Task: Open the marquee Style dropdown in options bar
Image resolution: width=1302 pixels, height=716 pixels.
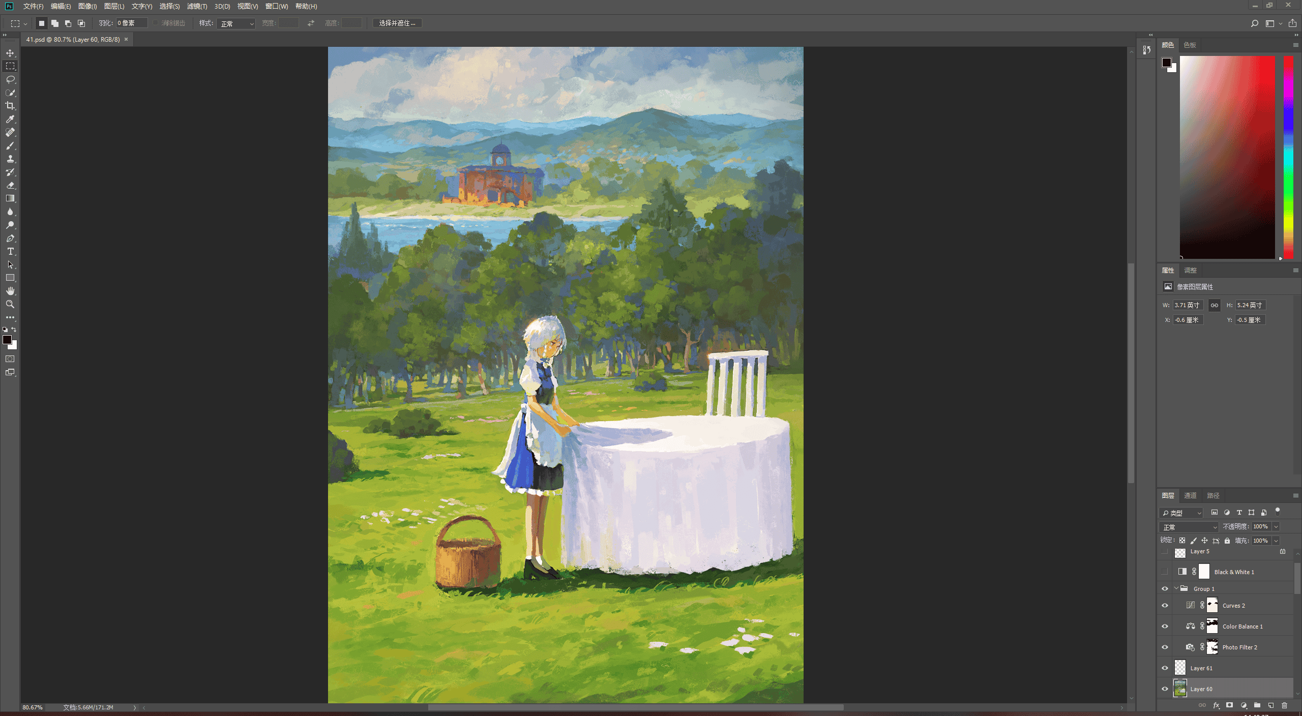Action: [x=236, y=23]
